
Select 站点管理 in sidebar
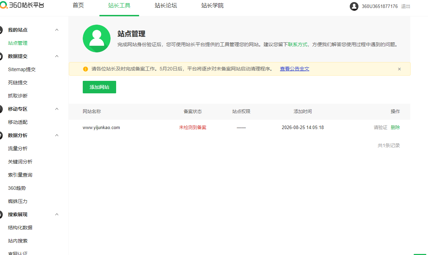click(18, 43)
